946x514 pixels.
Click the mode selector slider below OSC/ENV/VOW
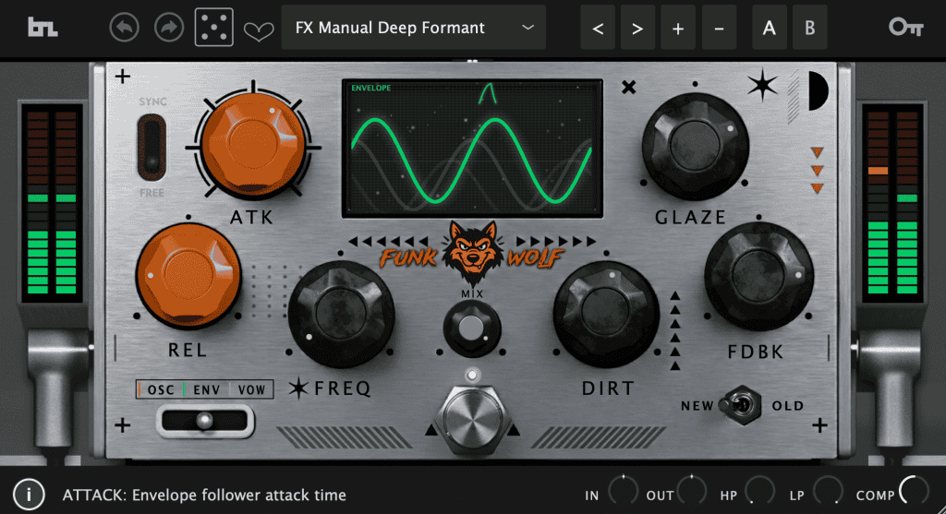tap(205, 421)
